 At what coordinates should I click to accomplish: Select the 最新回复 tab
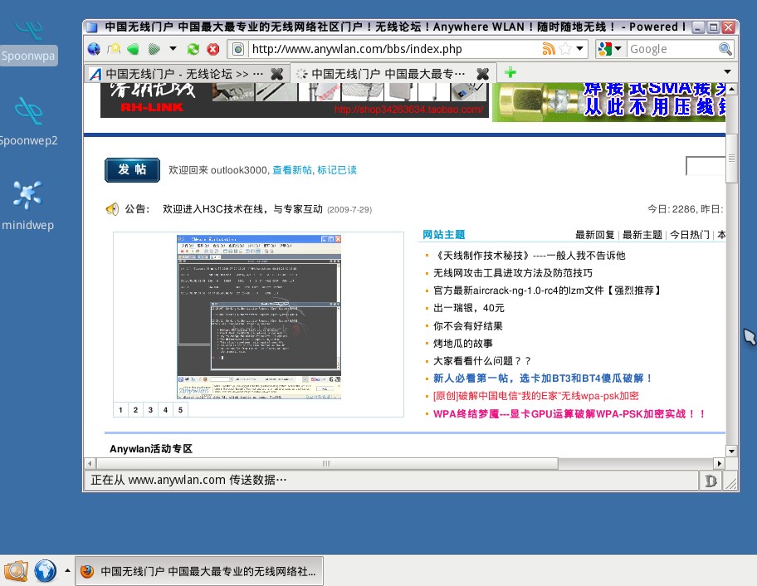point(595,235)
